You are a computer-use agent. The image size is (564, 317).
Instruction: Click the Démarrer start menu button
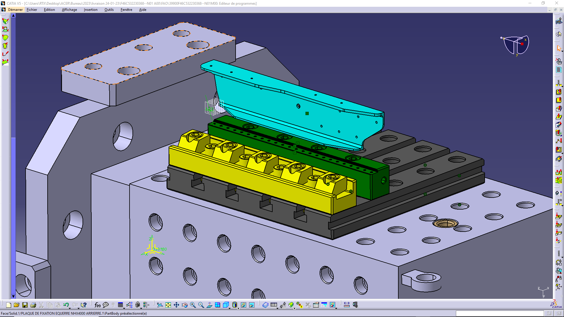(x=15, y=10)
